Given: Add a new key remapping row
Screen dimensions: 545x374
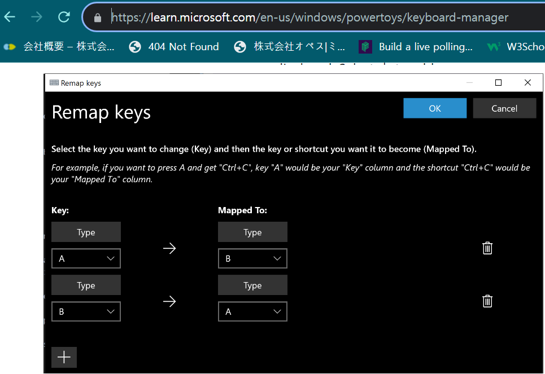Looking at the screenshot, I should click(x=64, y=357).
